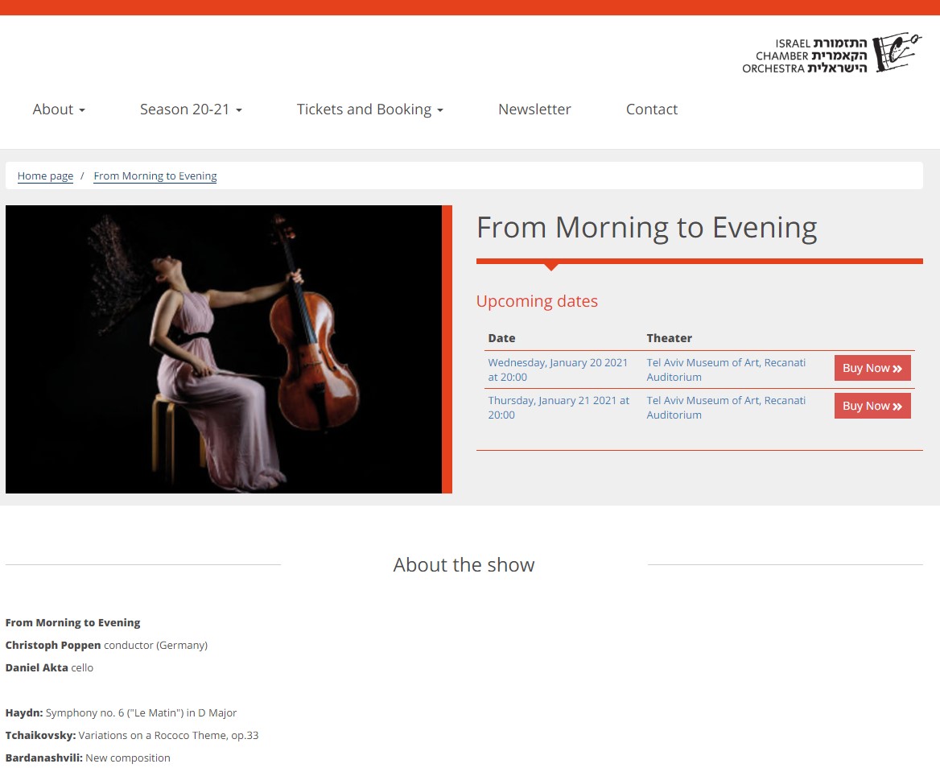Click the Upcoming dates heading
The image size is (940, 768).
(x=537, y=301)
